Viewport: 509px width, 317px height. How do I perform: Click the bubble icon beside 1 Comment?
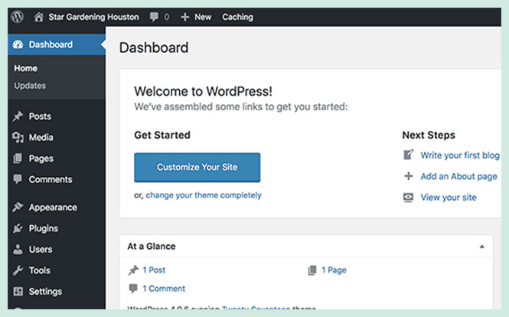pyautogui.click(x=133, y=289)
